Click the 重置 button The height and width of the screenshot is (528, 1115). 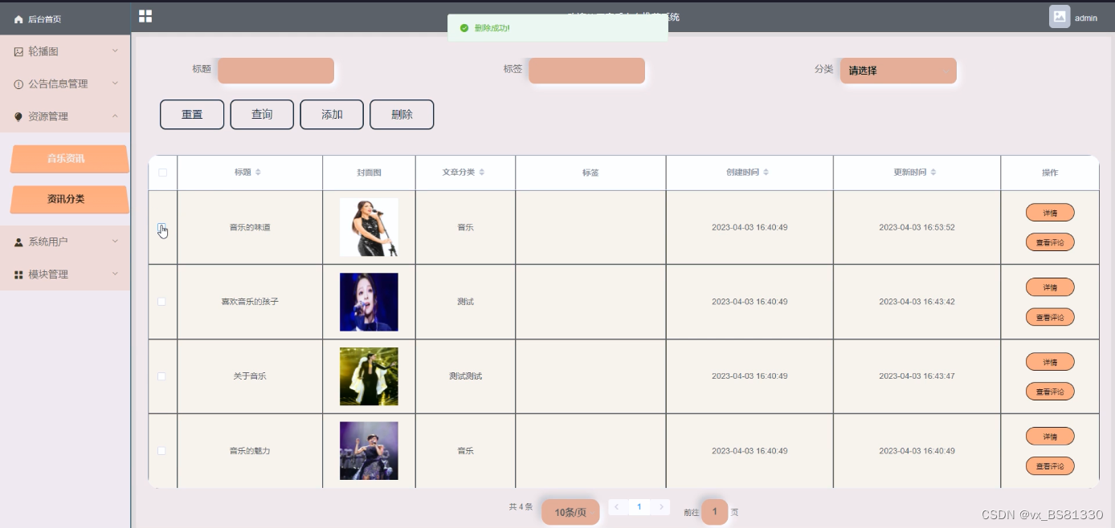192,115
